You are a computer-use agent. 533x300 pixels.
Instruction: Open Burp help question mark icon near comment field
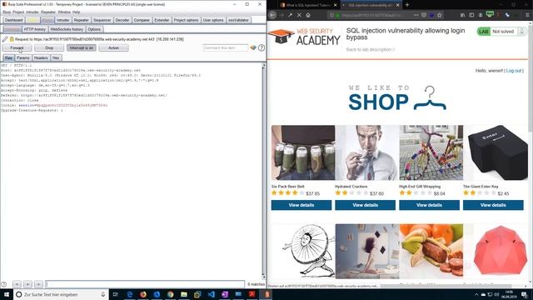(x=261, y=48)
